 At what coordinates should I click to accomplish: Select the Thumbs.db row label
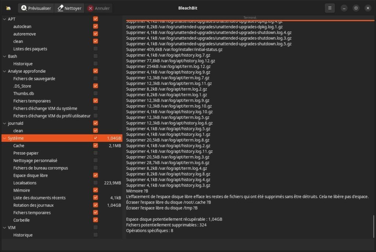pyautogui.click(x=23, y=93)
